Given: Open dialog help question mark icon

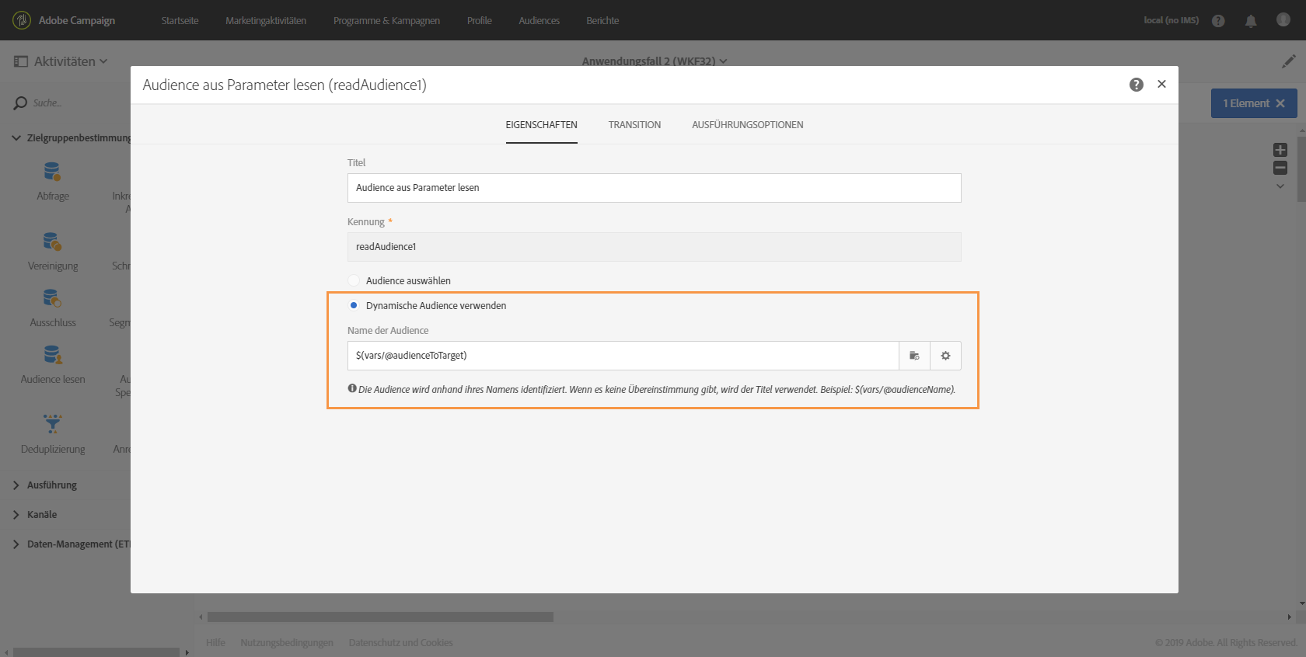Looking at the screenshot, I should coord(1136,85).
